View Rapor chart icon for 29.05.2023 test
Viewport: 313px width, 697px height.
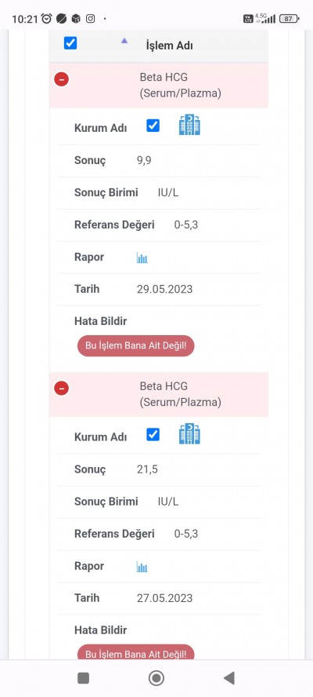pos(142,257)
